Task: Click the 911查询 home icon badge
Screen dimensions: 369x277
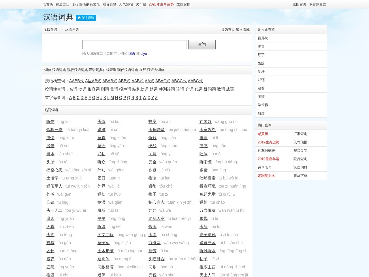Action: point(86,18)
